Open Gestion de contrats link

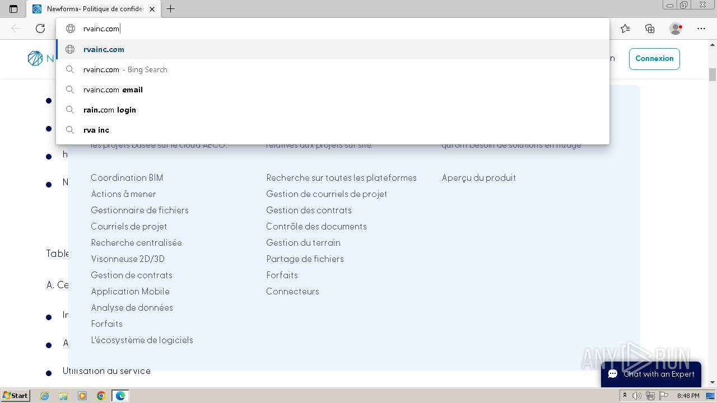(132, 275)
